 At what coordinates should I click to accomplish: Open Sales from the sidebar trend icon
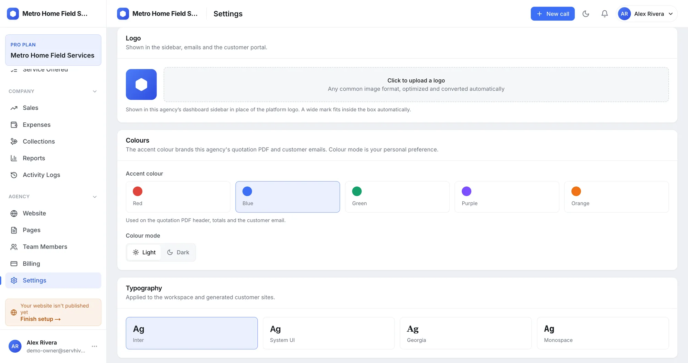[x=14, y=108]
